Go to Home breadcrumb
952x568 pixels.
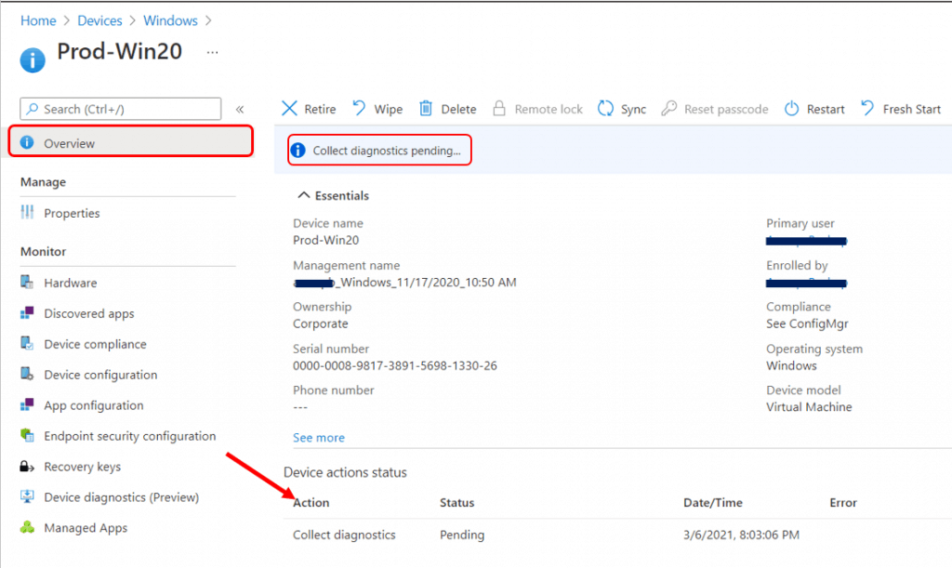[38, 20]
